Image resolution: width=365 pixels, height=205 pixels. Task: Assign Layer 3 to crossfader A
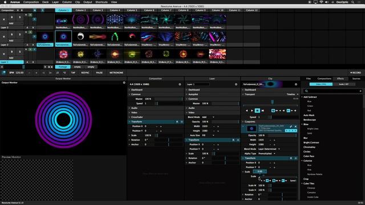click(x=27, y=28)
